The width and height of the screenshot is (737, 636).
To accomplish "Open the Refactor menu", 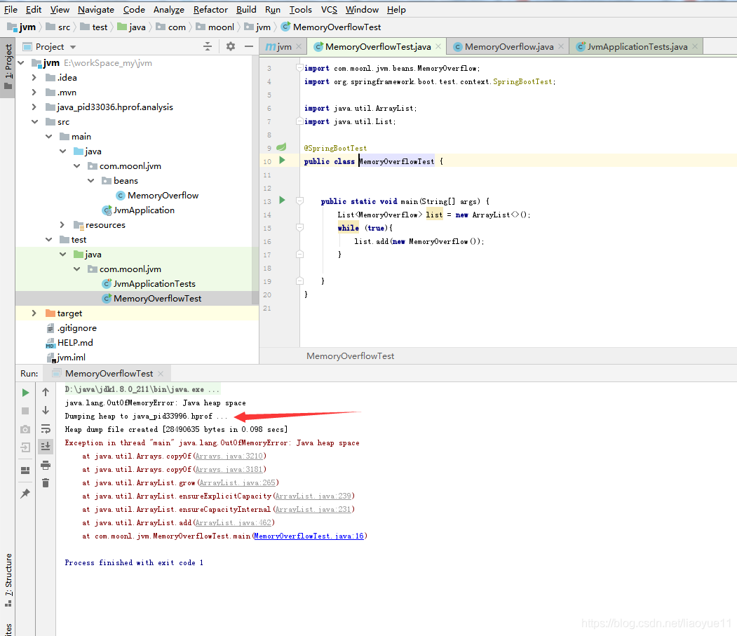I will click(210, 9).
